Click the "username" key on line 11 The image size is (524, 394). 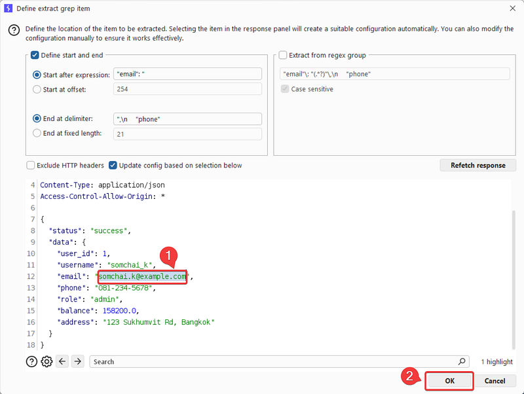tap(77, 265)
